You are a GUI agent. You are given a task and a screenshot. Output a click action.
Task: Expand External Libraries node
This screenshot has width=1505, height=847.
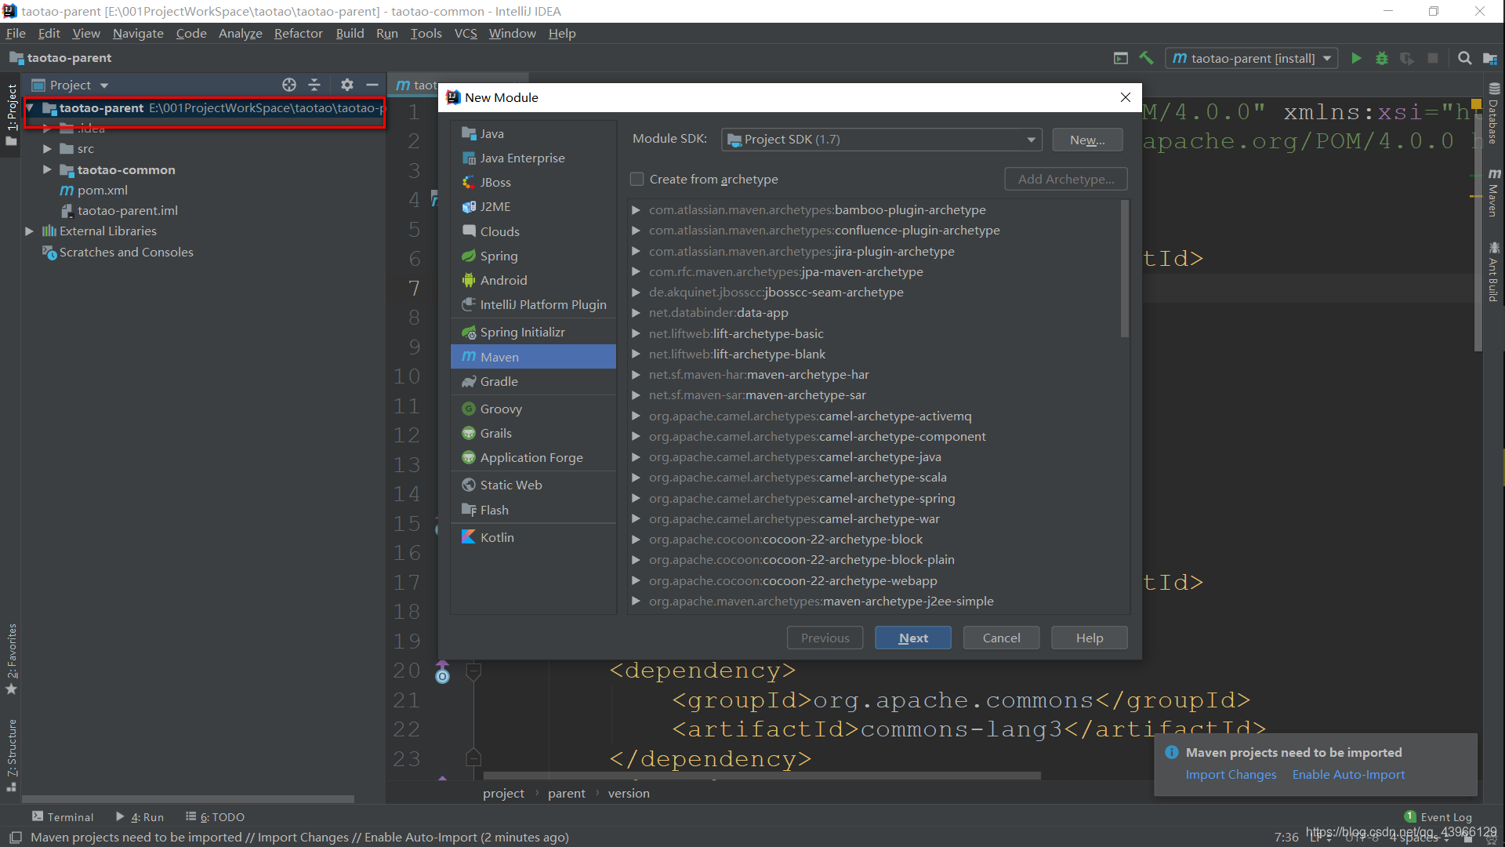point(29,231)
